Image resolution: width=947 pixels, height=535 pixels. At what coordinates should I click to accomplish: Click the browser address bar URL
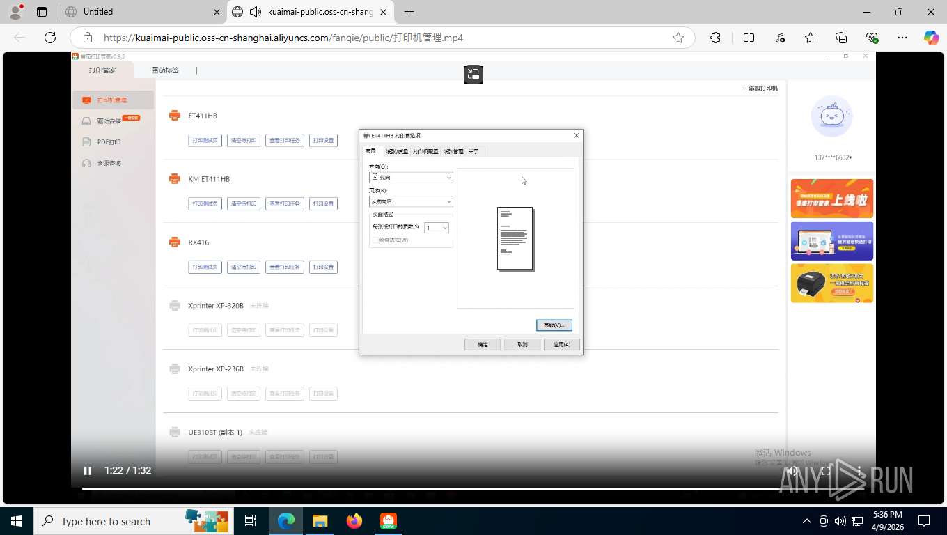click(x=283, y=38)
